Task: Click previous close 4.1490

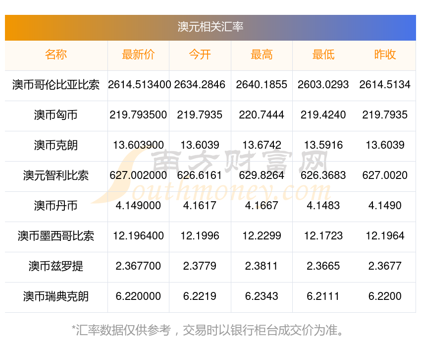Action: 385,206
